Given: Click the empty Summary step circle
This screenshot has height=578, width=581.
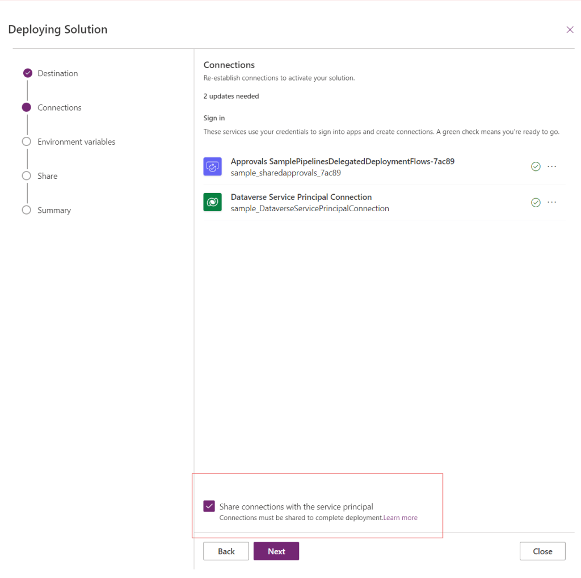Looking at the screenshot, I should tap(27, 210).
